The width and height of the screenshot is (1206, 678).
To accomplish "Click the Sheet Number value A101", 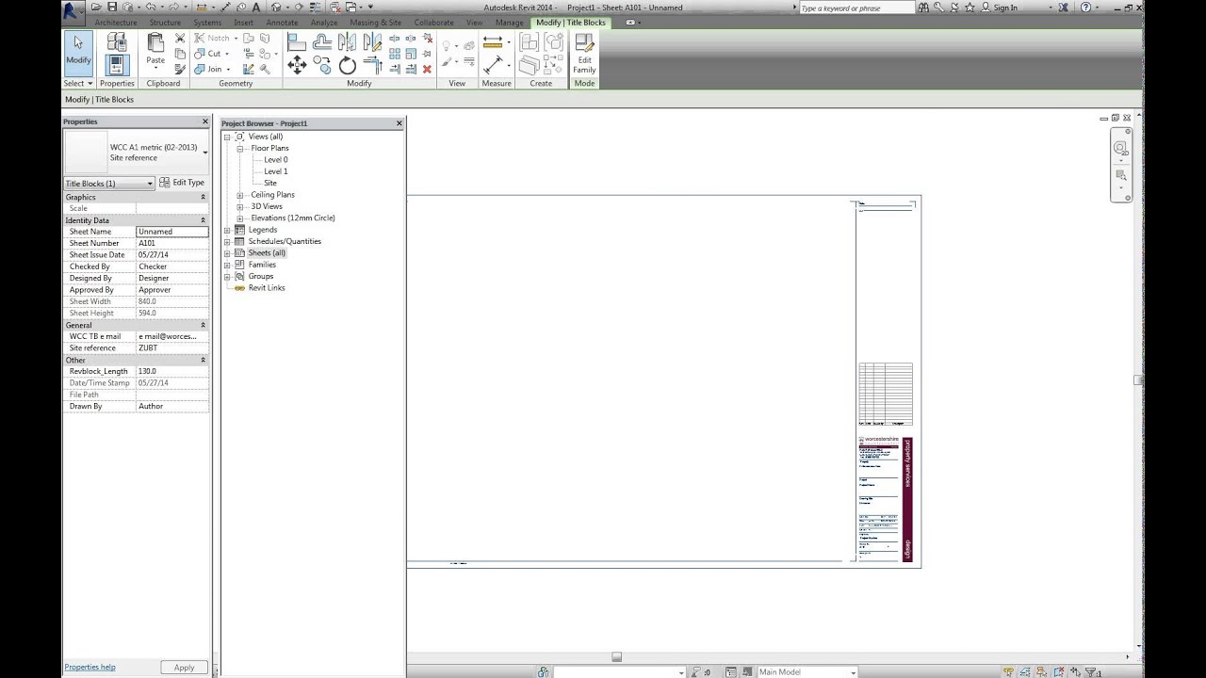I will pos(172,243).
